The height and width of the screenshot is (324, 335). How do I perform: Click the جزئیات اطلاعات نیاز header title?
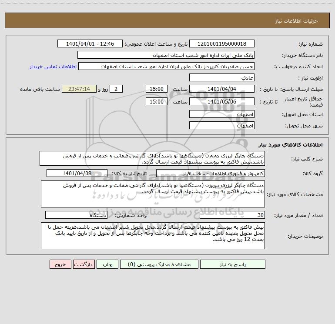(296, 21)
